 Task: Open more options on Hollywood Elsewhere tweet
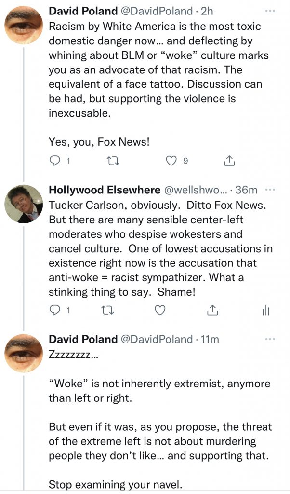pyautogui.click(x=270, y=190)
